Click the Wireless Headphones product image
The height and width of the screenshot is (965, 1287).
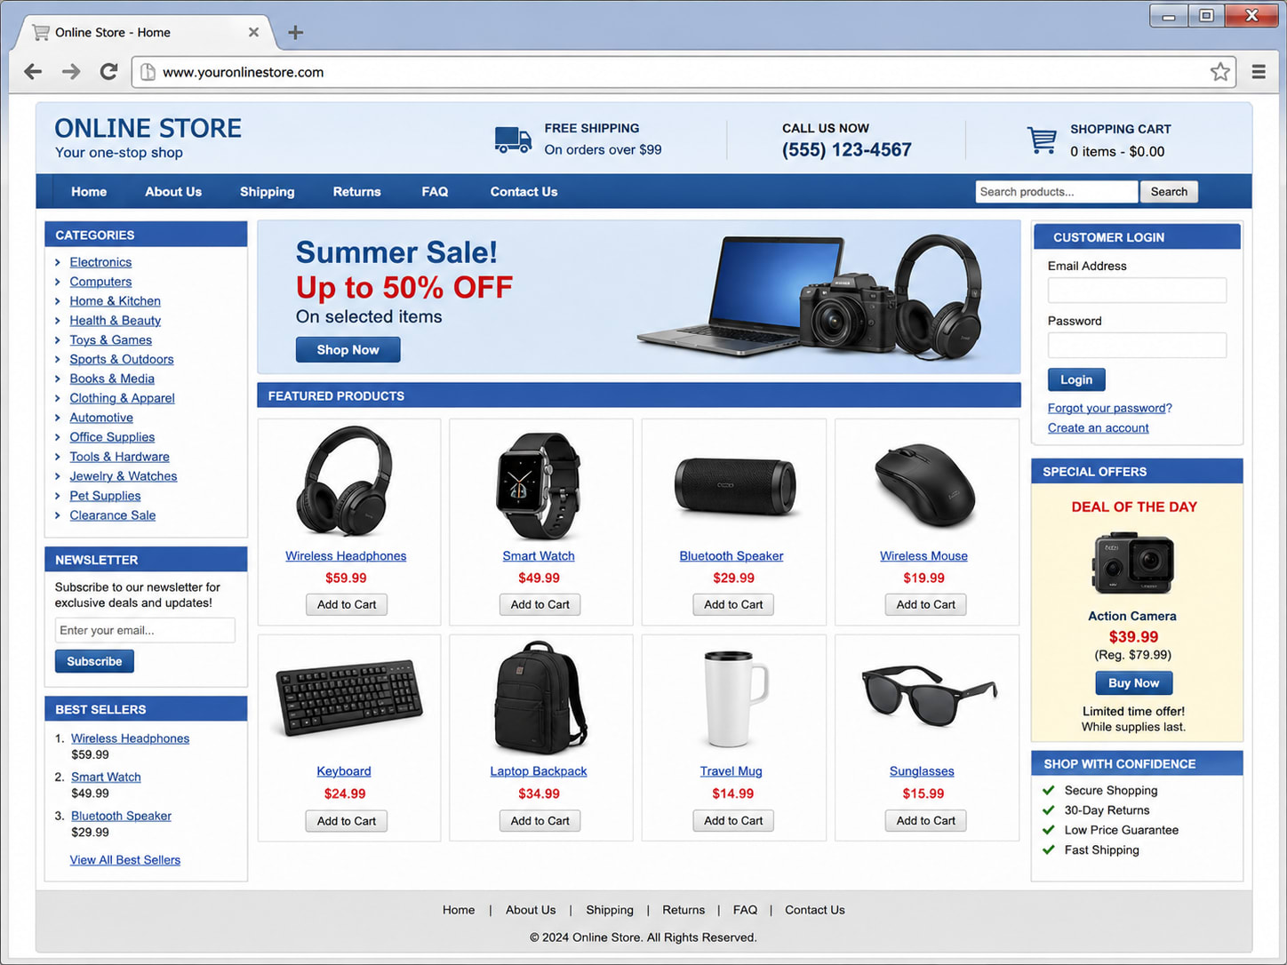coord(345,481)
